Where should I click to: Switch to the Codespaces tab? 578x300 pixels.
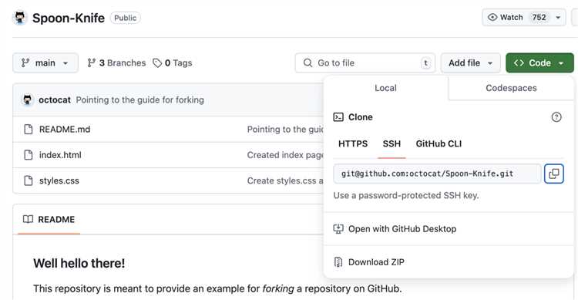[x=511, y=88]
